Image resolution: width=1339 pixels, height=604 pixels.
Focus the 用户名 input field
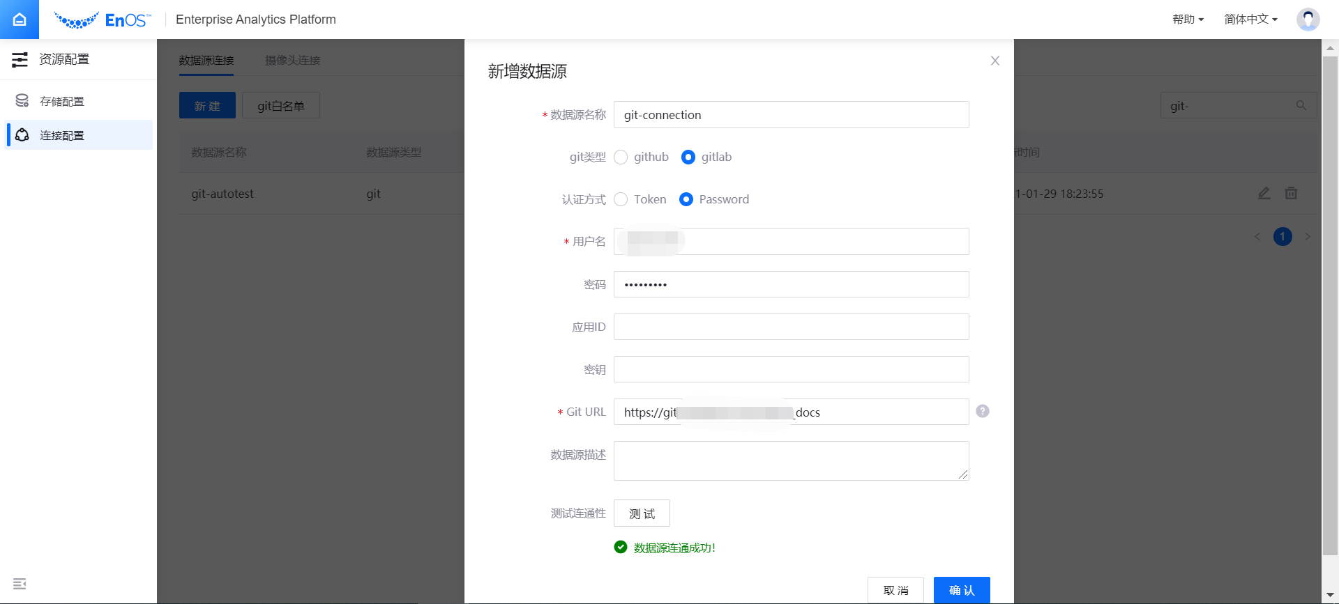(x=791, y=242)
